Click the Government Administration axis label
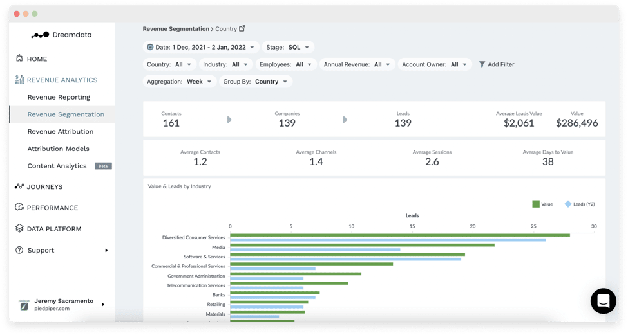Image resolution: width=628 pixels, height=335 pixels. [x=196, y=276]
